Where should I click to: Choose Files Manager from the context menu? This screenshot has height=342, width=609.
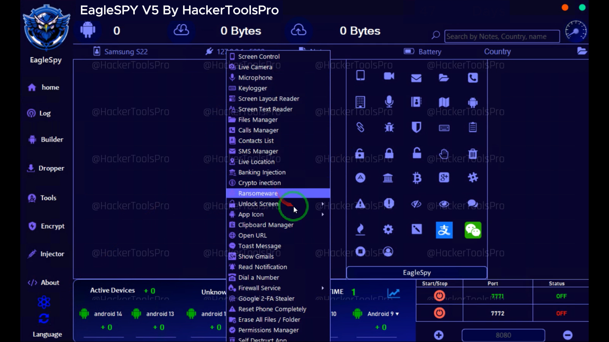[258, 120]
